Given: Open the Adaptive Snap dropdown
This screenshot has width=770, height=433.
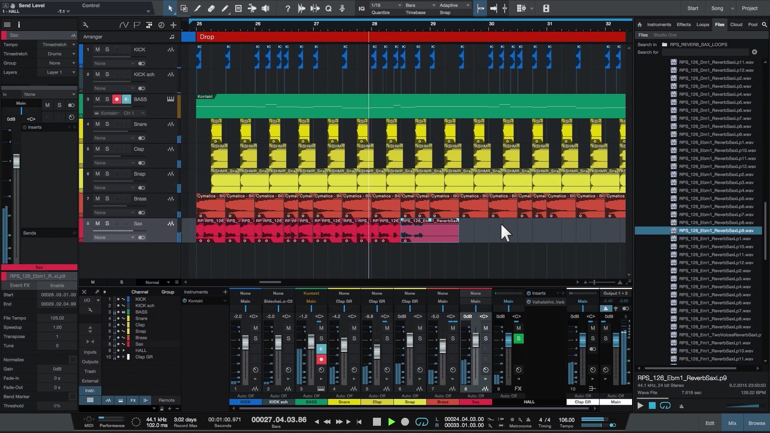Looking at the screenshot, I should [454, 5].
